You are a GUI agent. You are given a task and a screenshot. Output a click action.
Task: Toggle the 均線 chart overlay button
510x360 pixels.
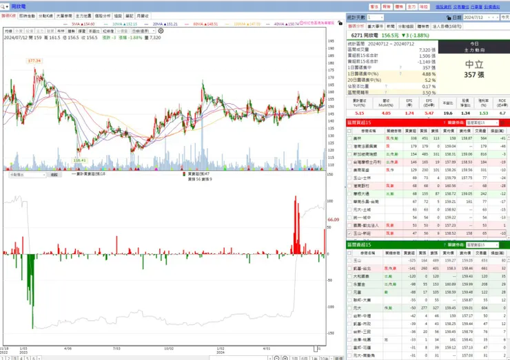[8, 31]
